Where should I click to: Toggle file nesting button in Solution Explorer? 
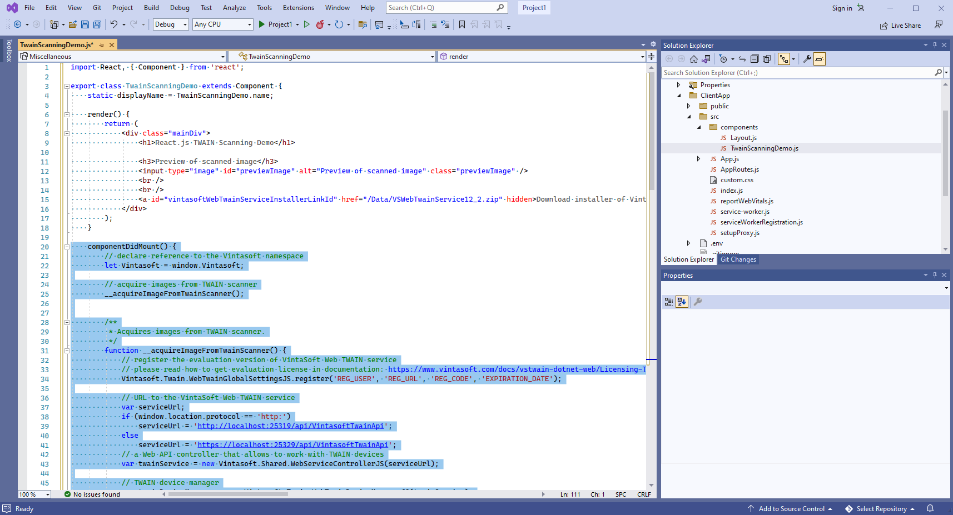(784, 59)
